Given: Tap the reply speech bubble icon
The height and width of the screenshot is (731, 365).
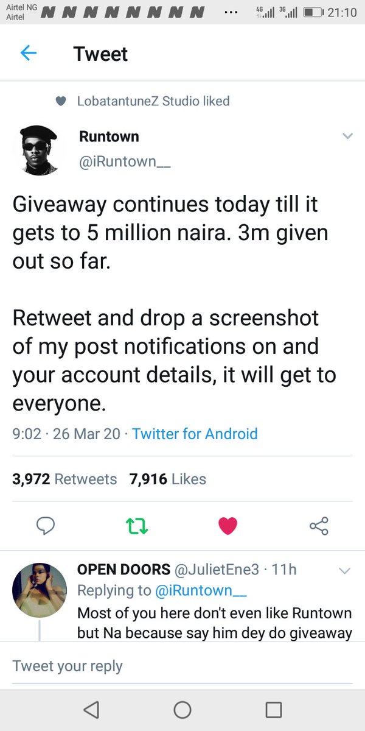Looking at the screenshot, I should click(x=46, y=526).
